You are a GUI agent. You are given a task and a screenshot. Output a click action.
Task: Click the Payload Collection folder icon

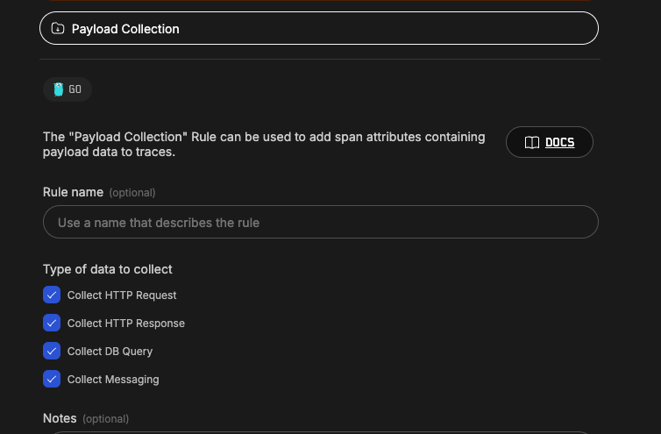tap(58, 28)
